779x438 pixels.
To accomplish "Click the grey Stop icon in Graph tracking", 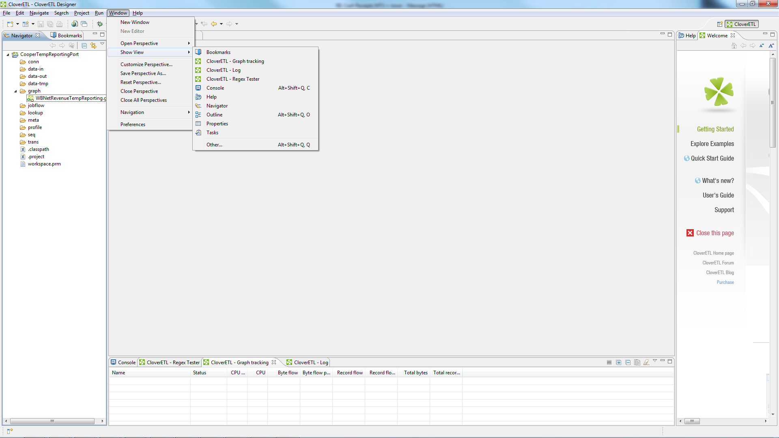I will (x=609, y=362).
